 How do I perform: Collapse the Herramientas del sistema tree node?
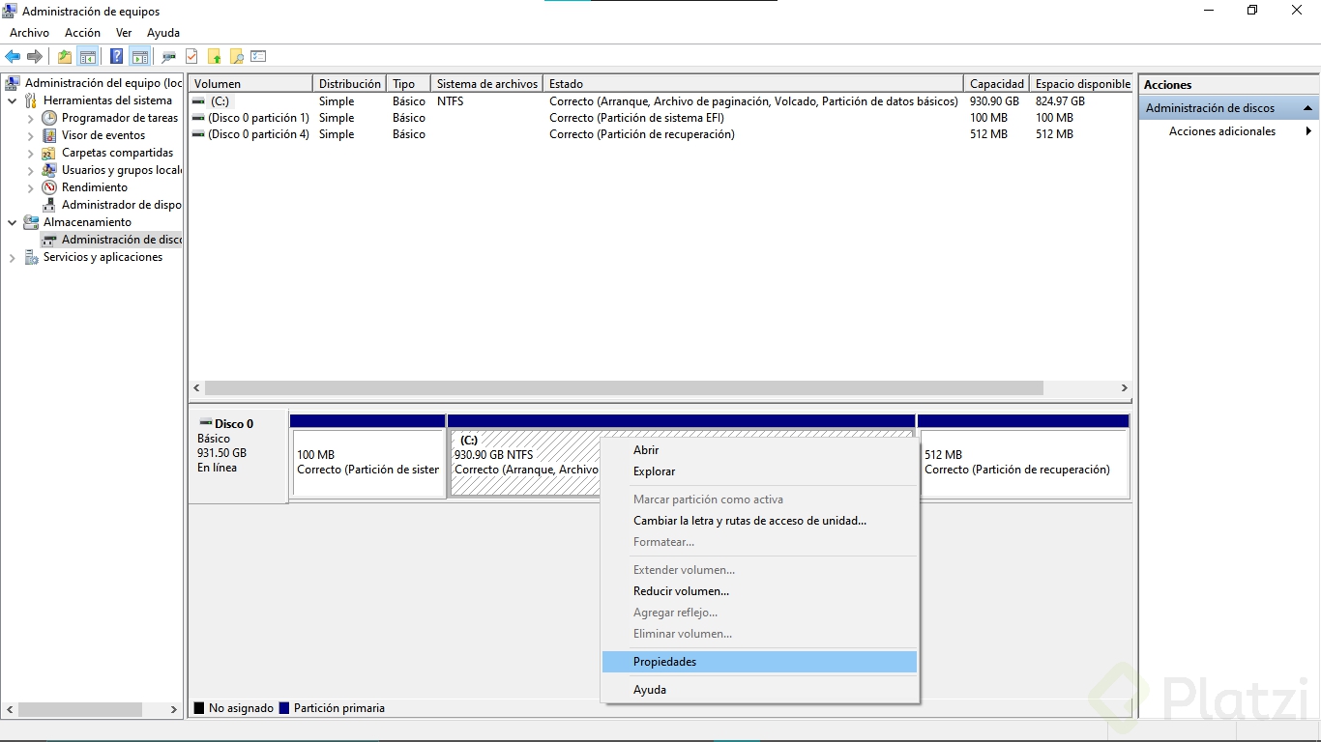[x=13, y=100]
